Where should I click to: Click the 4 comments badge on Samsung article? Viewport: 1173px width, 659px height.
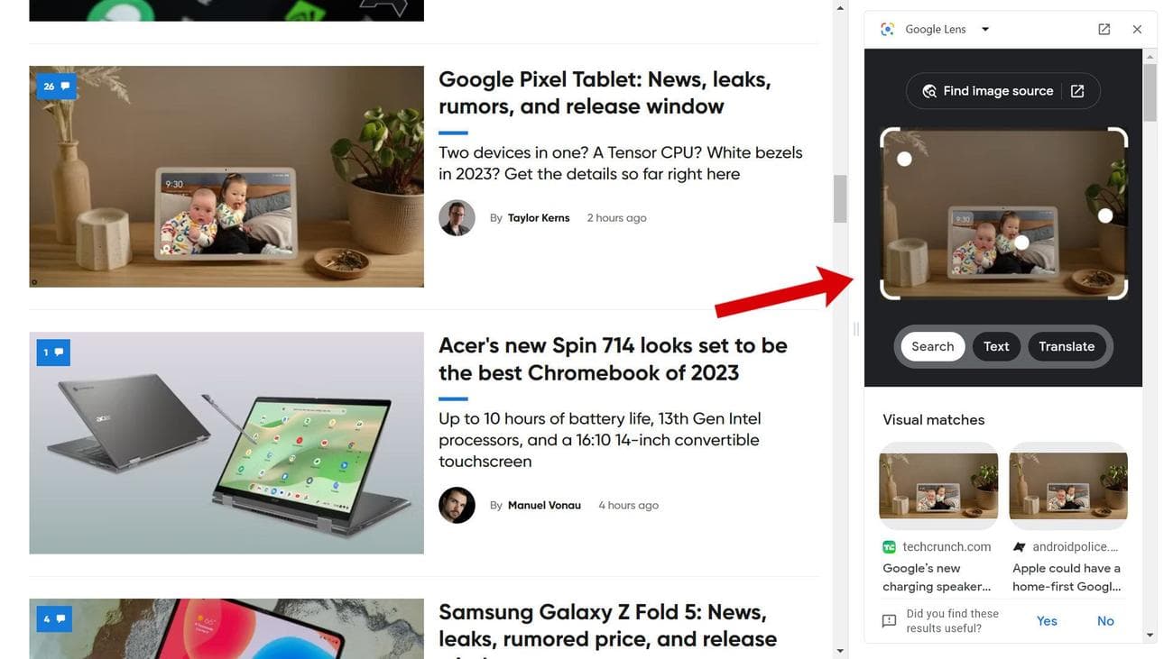click(x=54, y=619)
